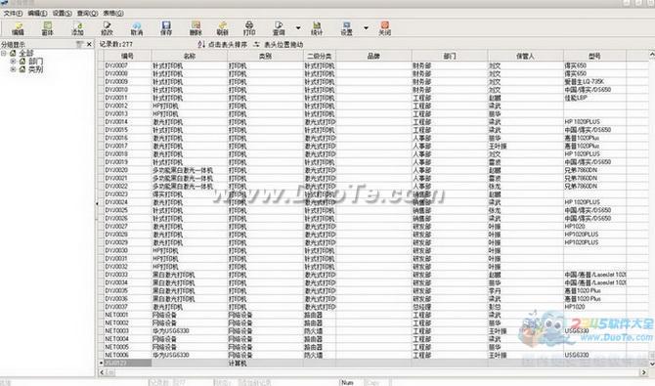Open the 查询(Q) menu
The width and height of the screenshot is (655, 386).
pyautogui.click(x=87, y=14)
